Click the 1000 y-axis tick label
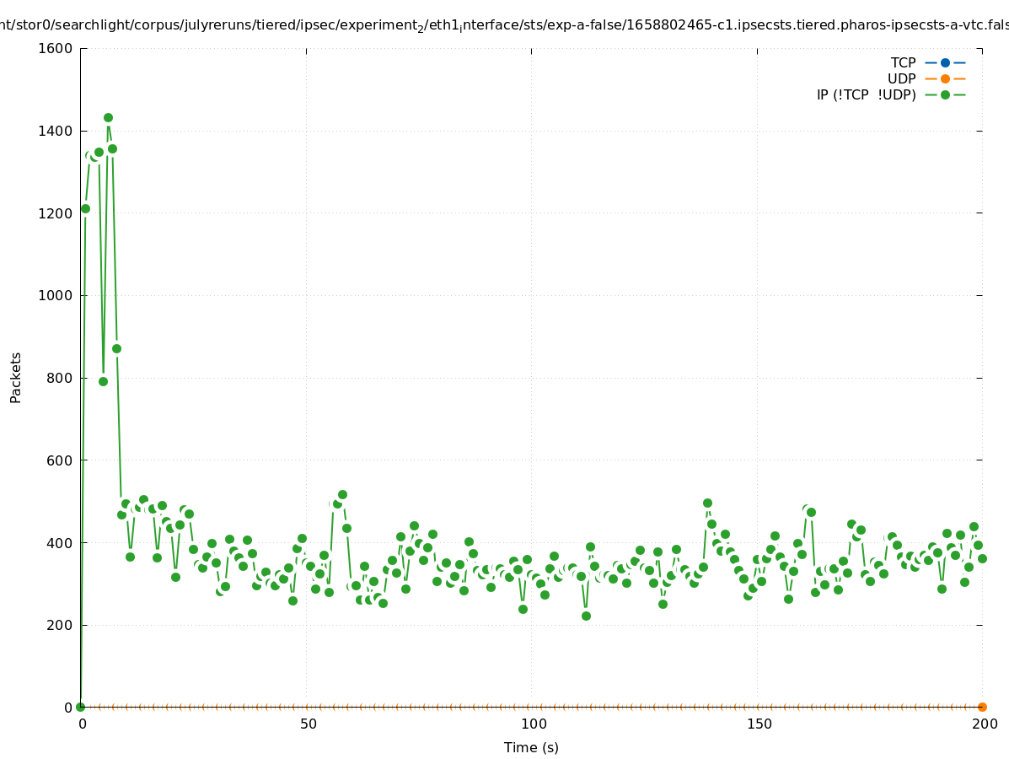The height and width of the screenshot is (759, 1009). coord(54,295)
